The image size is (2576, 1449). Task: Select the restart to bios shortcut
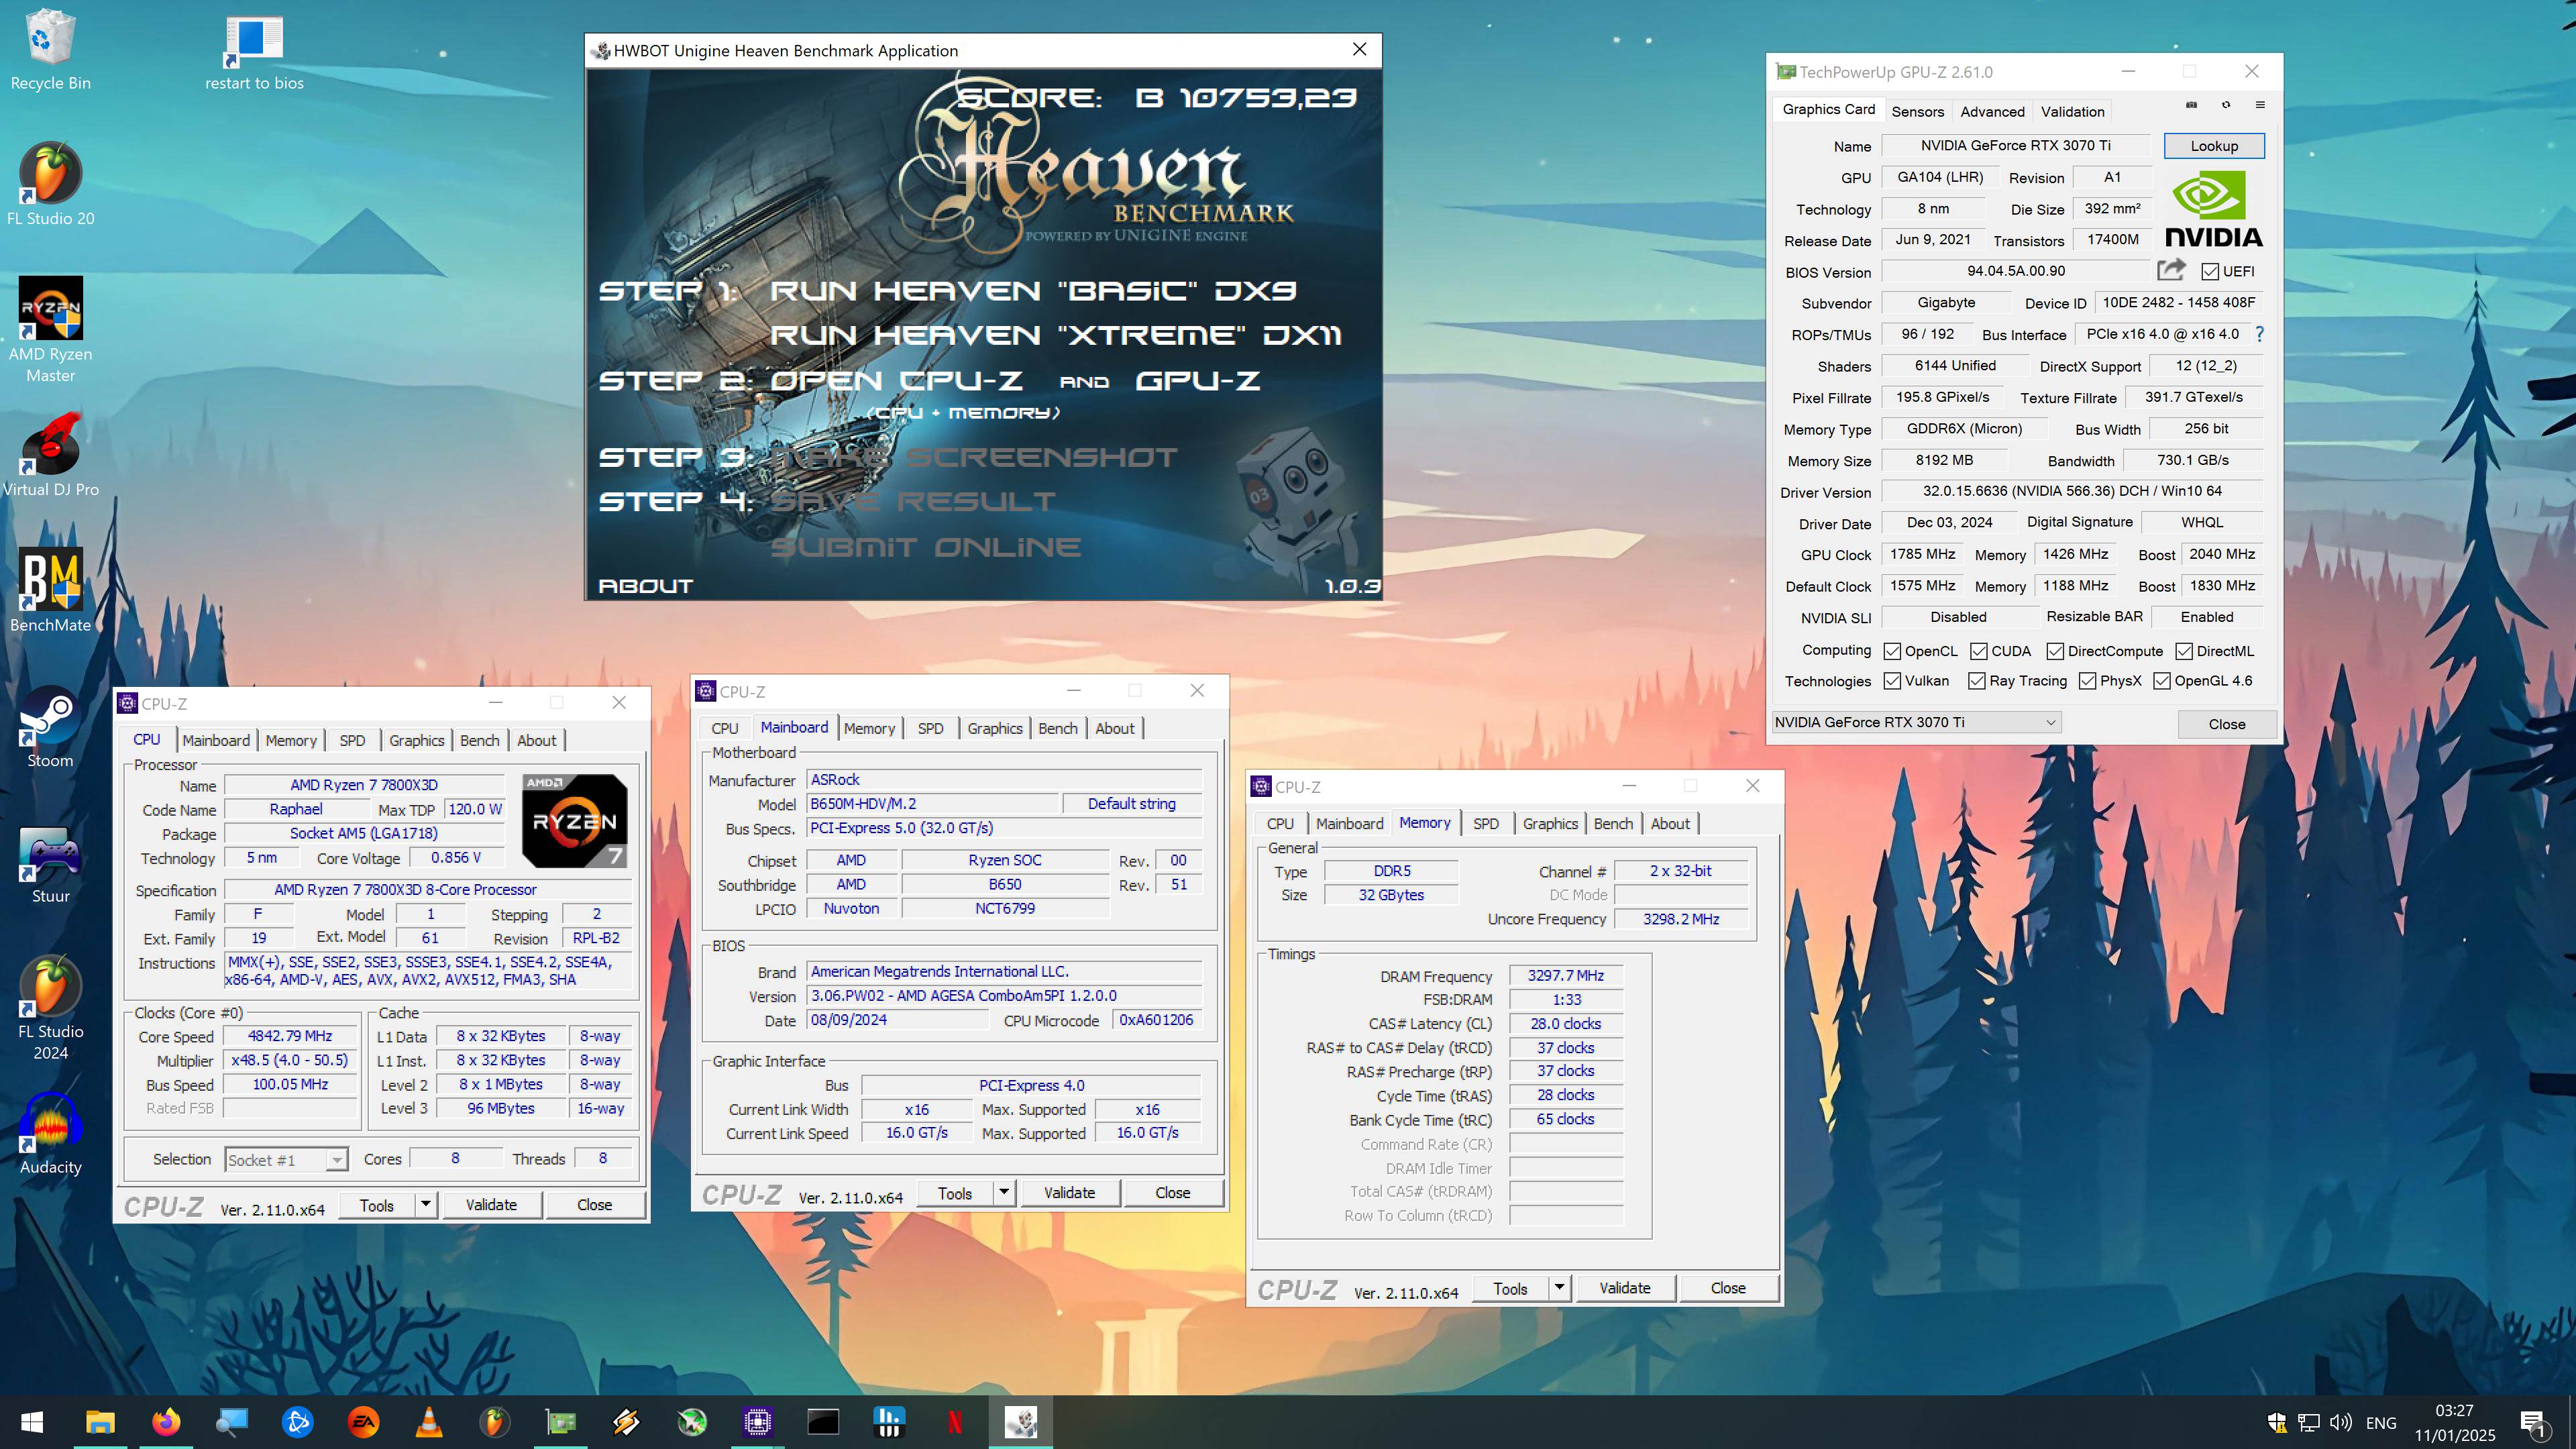click(254, 52)
